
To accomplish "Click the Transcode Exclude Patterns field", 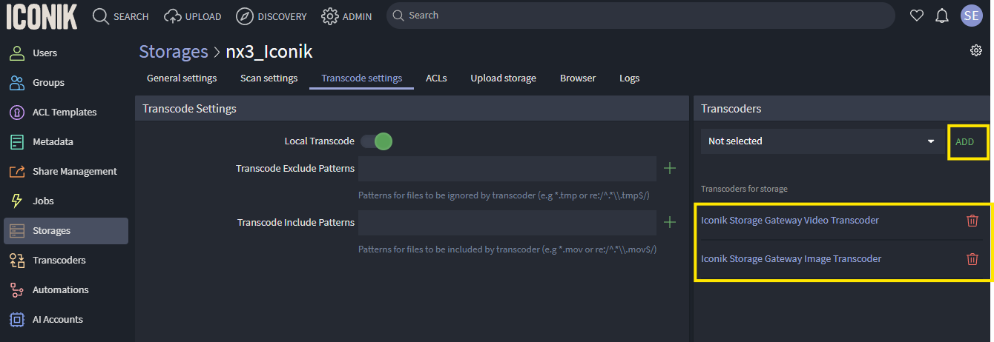I will (x=507, y=169).
